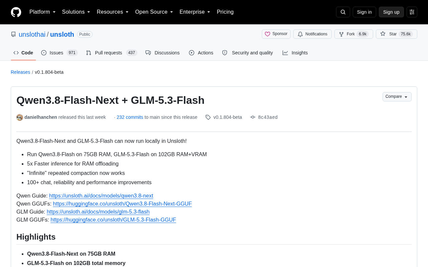Expand the Enterprise menu
The image size is (428, 267).
(195, 12)
